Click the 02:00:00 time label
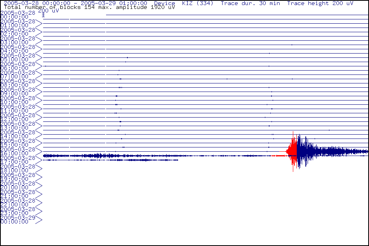Viewport: 369px width, 246px height. click(x=14, y=34)
